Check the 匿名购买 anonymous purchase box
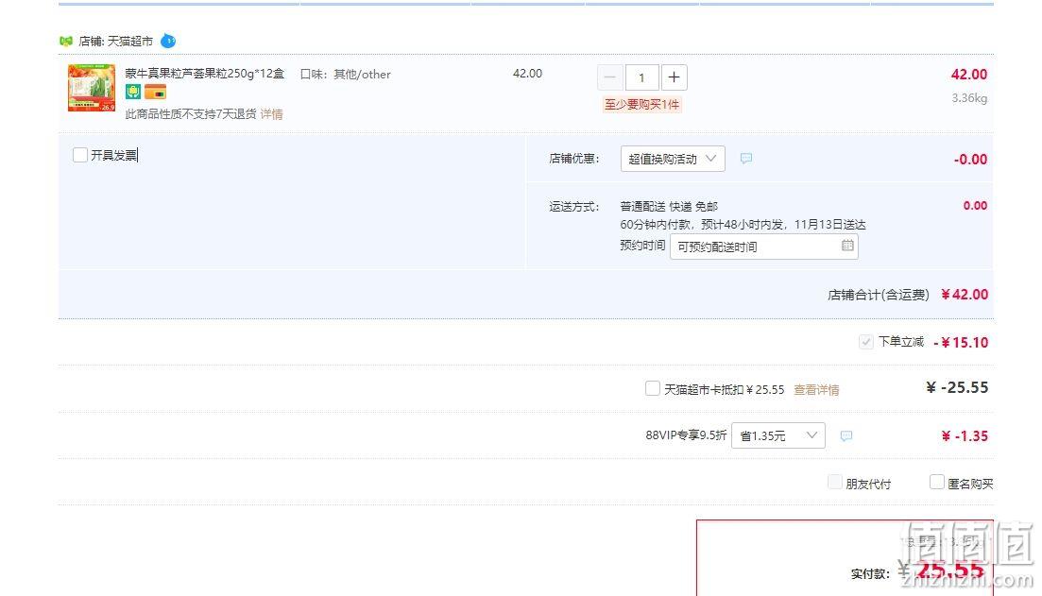This screenshot has width=1042, height=596. click(936, 483)
